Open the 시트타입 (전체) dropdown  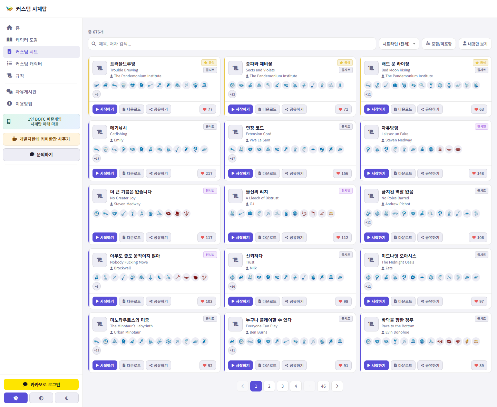click(399, 44)
